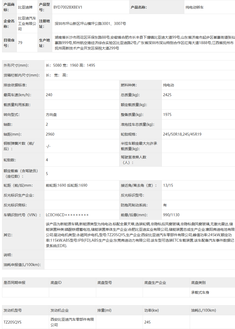Click the 轴数 label

pyautogui.click(x=8, y=124)
